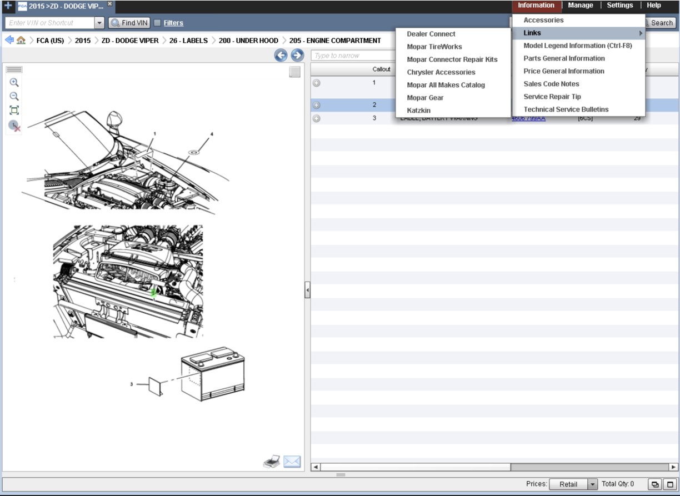The width and height of the screenshot is (680, 496).
Task: Zoom in on the diagram
Action: pos(14,83)
